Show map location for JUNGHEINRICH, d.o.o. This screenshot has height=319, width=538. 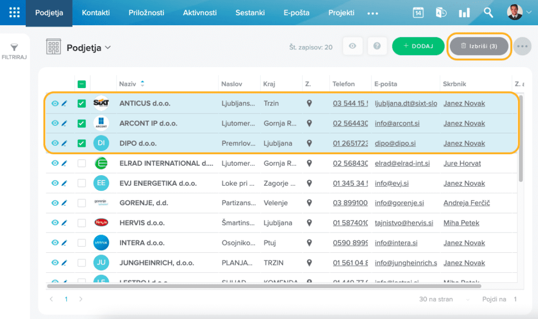pos(309,263)
